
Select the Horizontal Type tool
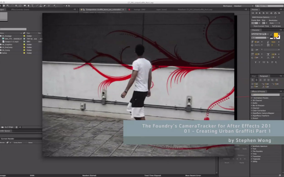point(32,5)
